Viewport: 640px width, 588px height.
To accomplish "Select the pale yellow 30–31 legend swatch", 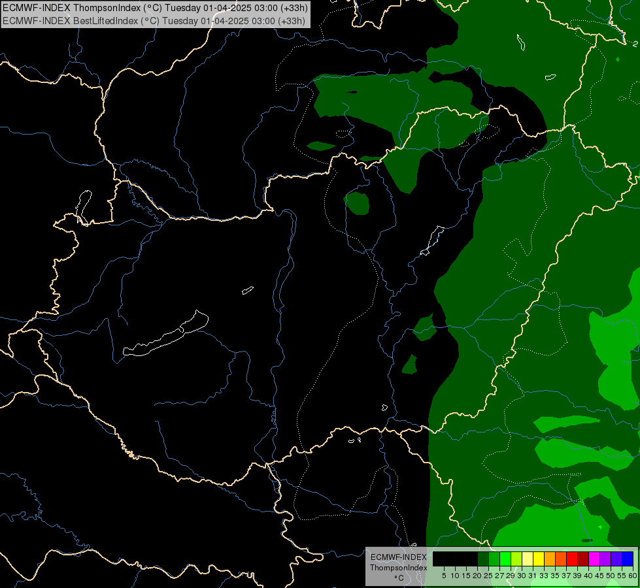I will (x=528, y=559).
